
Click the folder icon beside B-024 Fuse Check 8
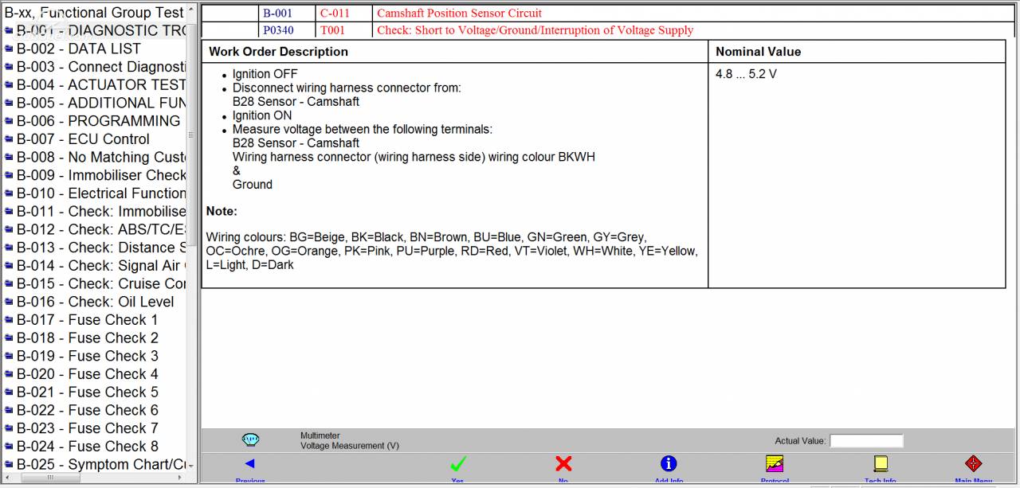click(x=9, y=447)
